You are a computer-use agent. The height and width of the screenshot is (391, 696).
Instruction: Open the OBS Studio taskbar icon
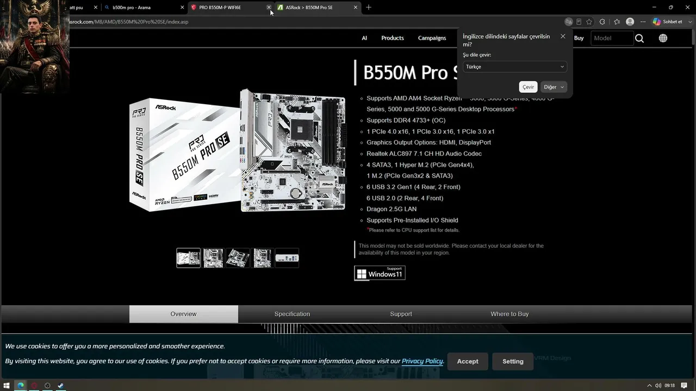[x=47, y=386]
